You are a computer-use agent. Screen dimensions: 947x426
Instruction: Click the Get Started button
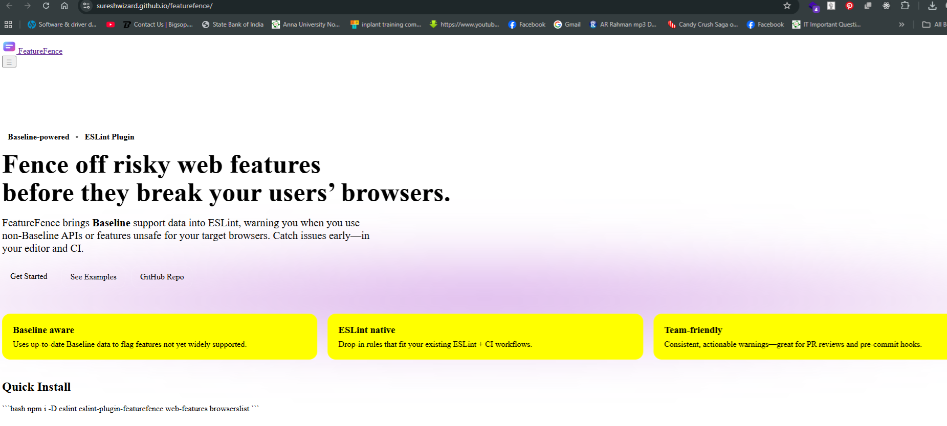pyautogui.click(x=29, y=276)
